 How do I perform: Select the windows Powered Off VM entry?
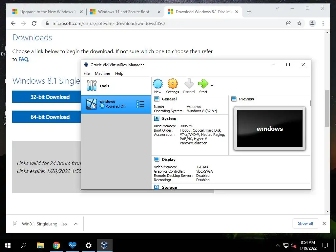(116, 104)
